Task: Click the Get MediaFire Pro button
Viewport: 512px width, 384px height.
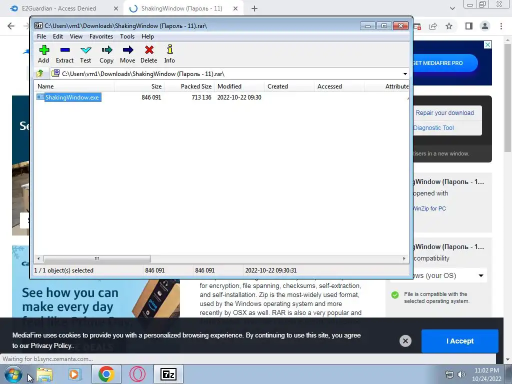Action: (x=445, y=63)
